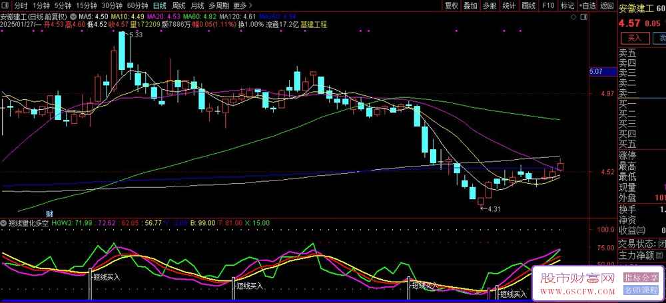This screenshot has width=666, height=303.
Task: Expand the 安徽建工 main chart indicator dropdown
Action: point(72,15)
